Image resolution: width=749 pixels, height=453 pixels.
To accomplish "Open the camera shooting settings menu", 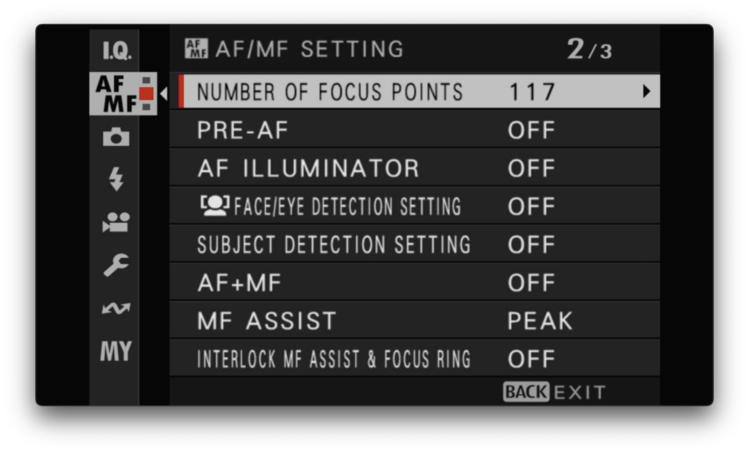I will pyautogui.click(x=116, y=137).
